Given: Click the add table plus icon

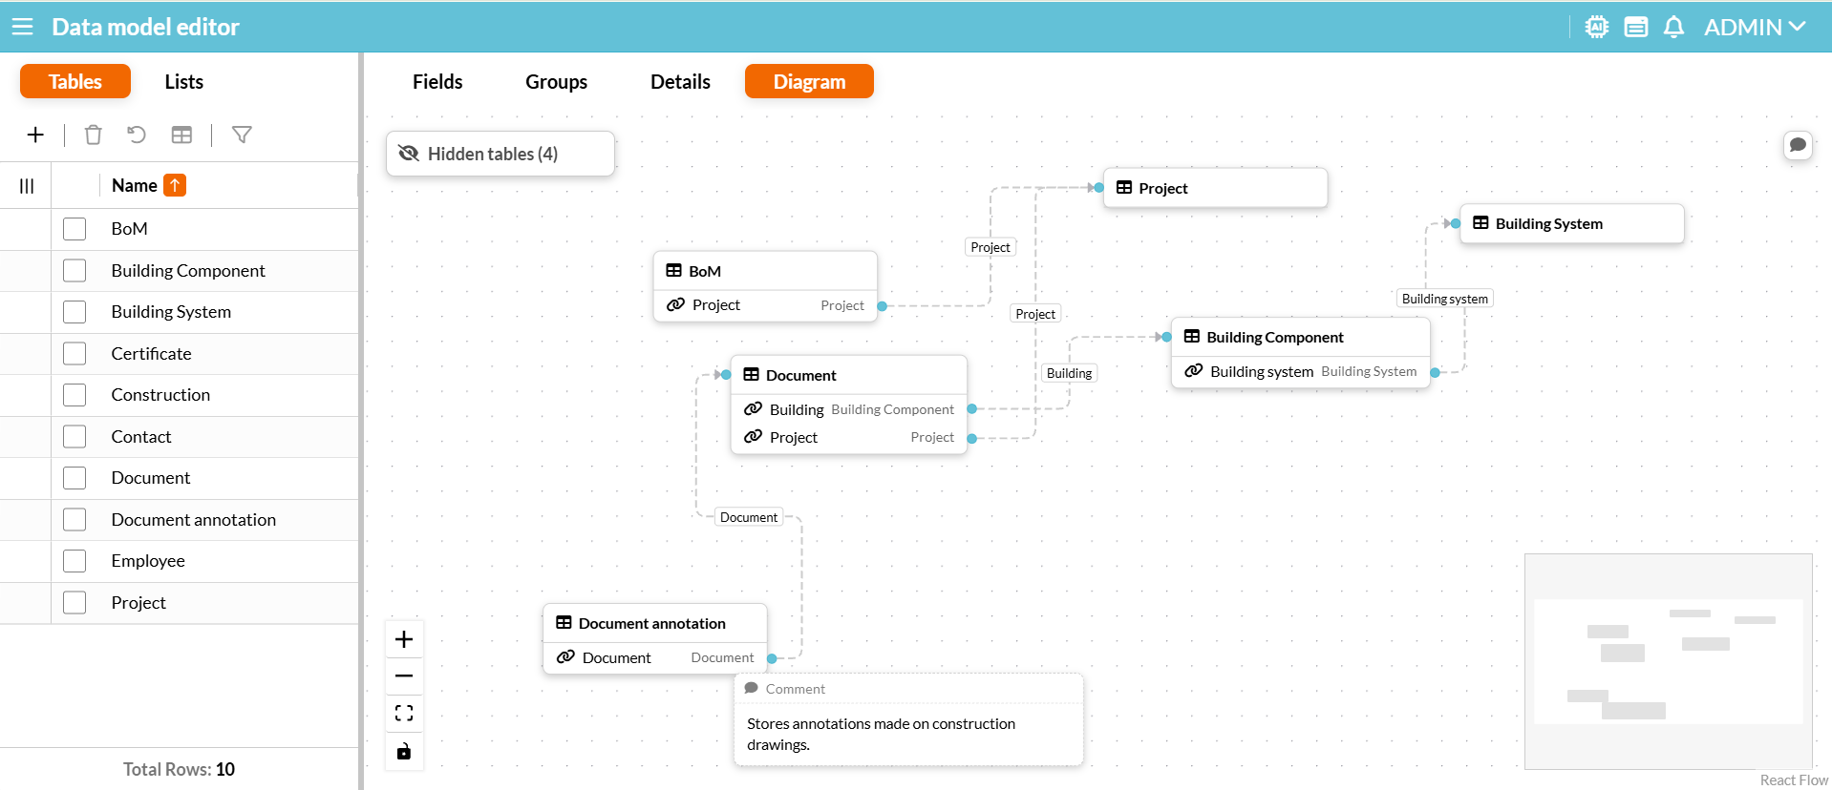Looking at the screenshot, I should 35,135.
